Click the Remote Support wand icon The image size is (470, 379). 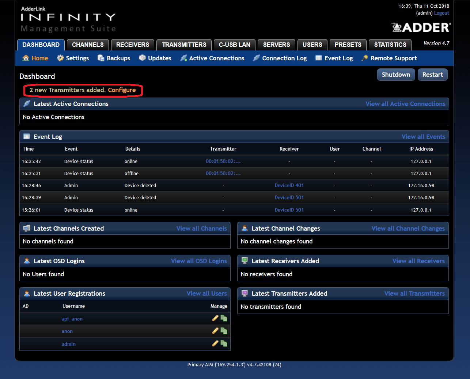click(365, 58)
